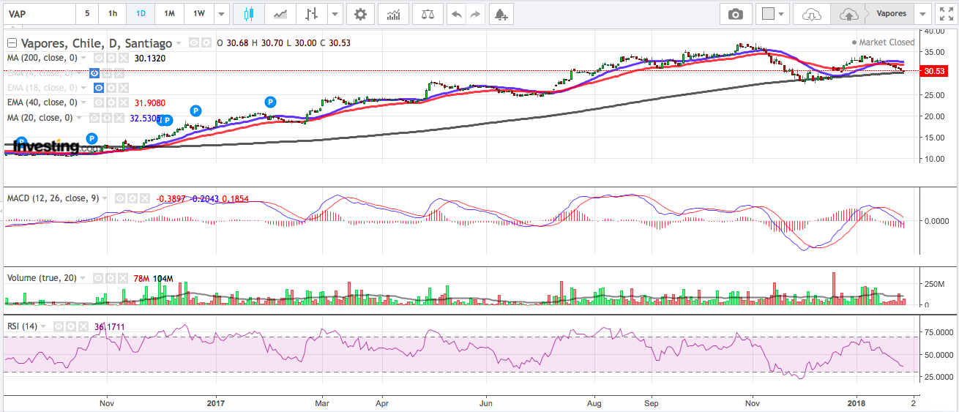Add an alert with bell icon
This screenshot has width=959, height=412.
[x=500, y=14]
